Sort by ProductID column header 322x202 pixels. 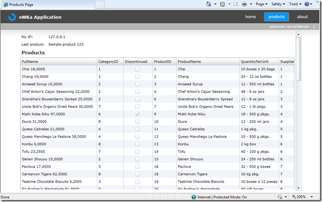point(164,61)
